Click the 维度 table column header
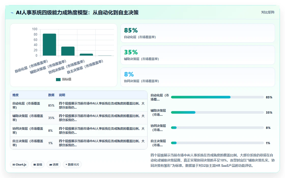Image resolution: width=285 pixels, height=178 pixels. click(x=16, y=95)
